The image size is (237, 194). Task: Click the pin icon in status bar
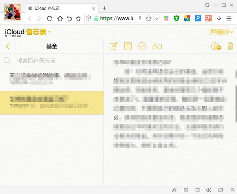click(174, 190)
